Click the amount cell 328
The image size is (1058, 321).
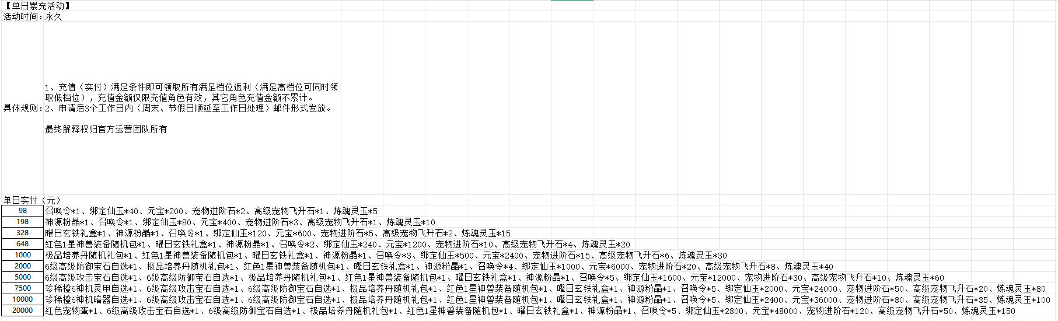pyautogui.click(x=23, y=233)
